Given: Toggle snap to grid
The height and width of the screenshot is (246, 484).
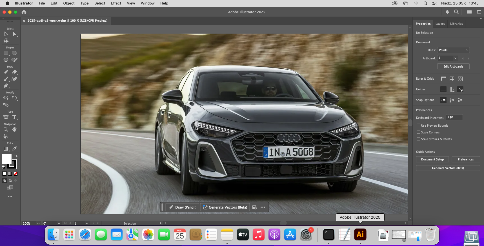Looking at the screenshot, I should [452, 100].
